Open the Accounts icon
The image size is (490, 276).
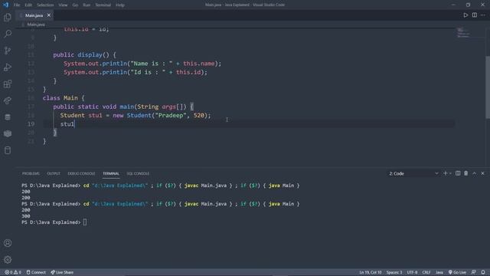click(8, 243)
